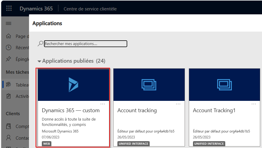The image size is (262, 148).
Task: Click the Applications publiées (24) heading text
Action: (74, 61)
